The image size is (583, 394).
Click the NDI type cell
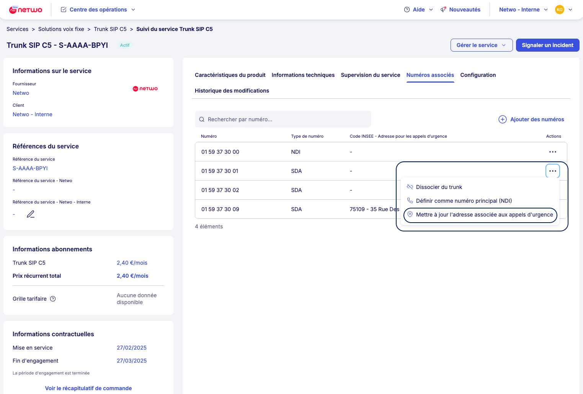pos(296,152)
